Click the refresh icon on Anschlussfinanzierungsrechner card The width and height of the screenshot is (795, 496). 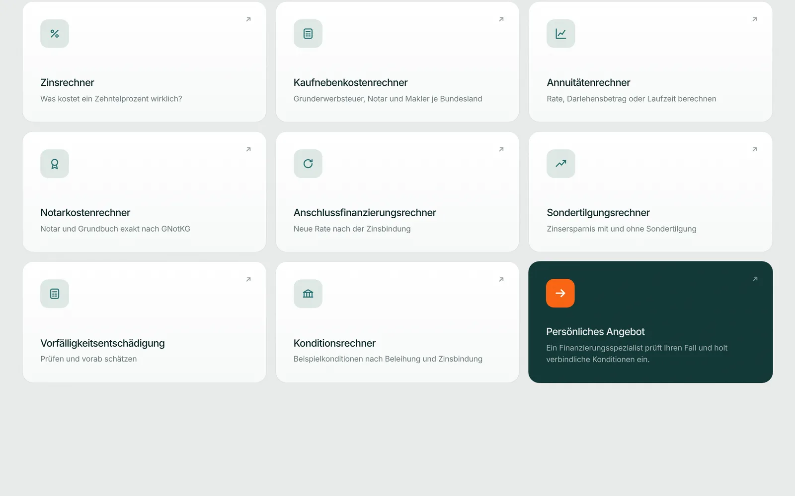point(308,164)
